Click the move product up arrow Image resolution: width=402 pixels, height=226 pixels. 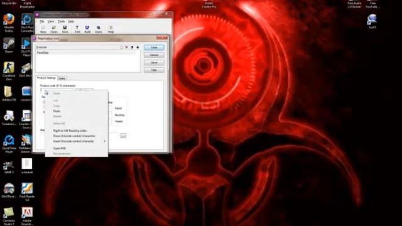click(133, 48)
